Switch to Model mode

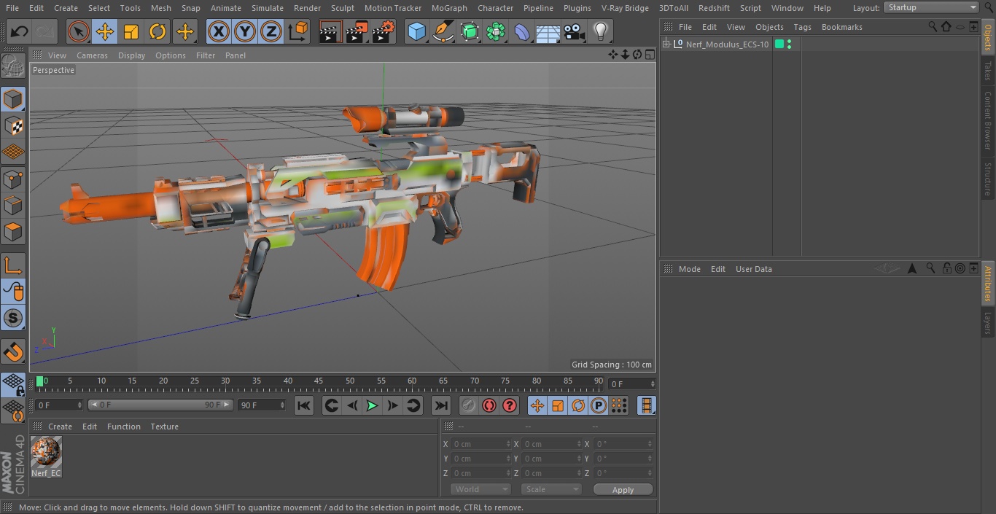(13, 99)
